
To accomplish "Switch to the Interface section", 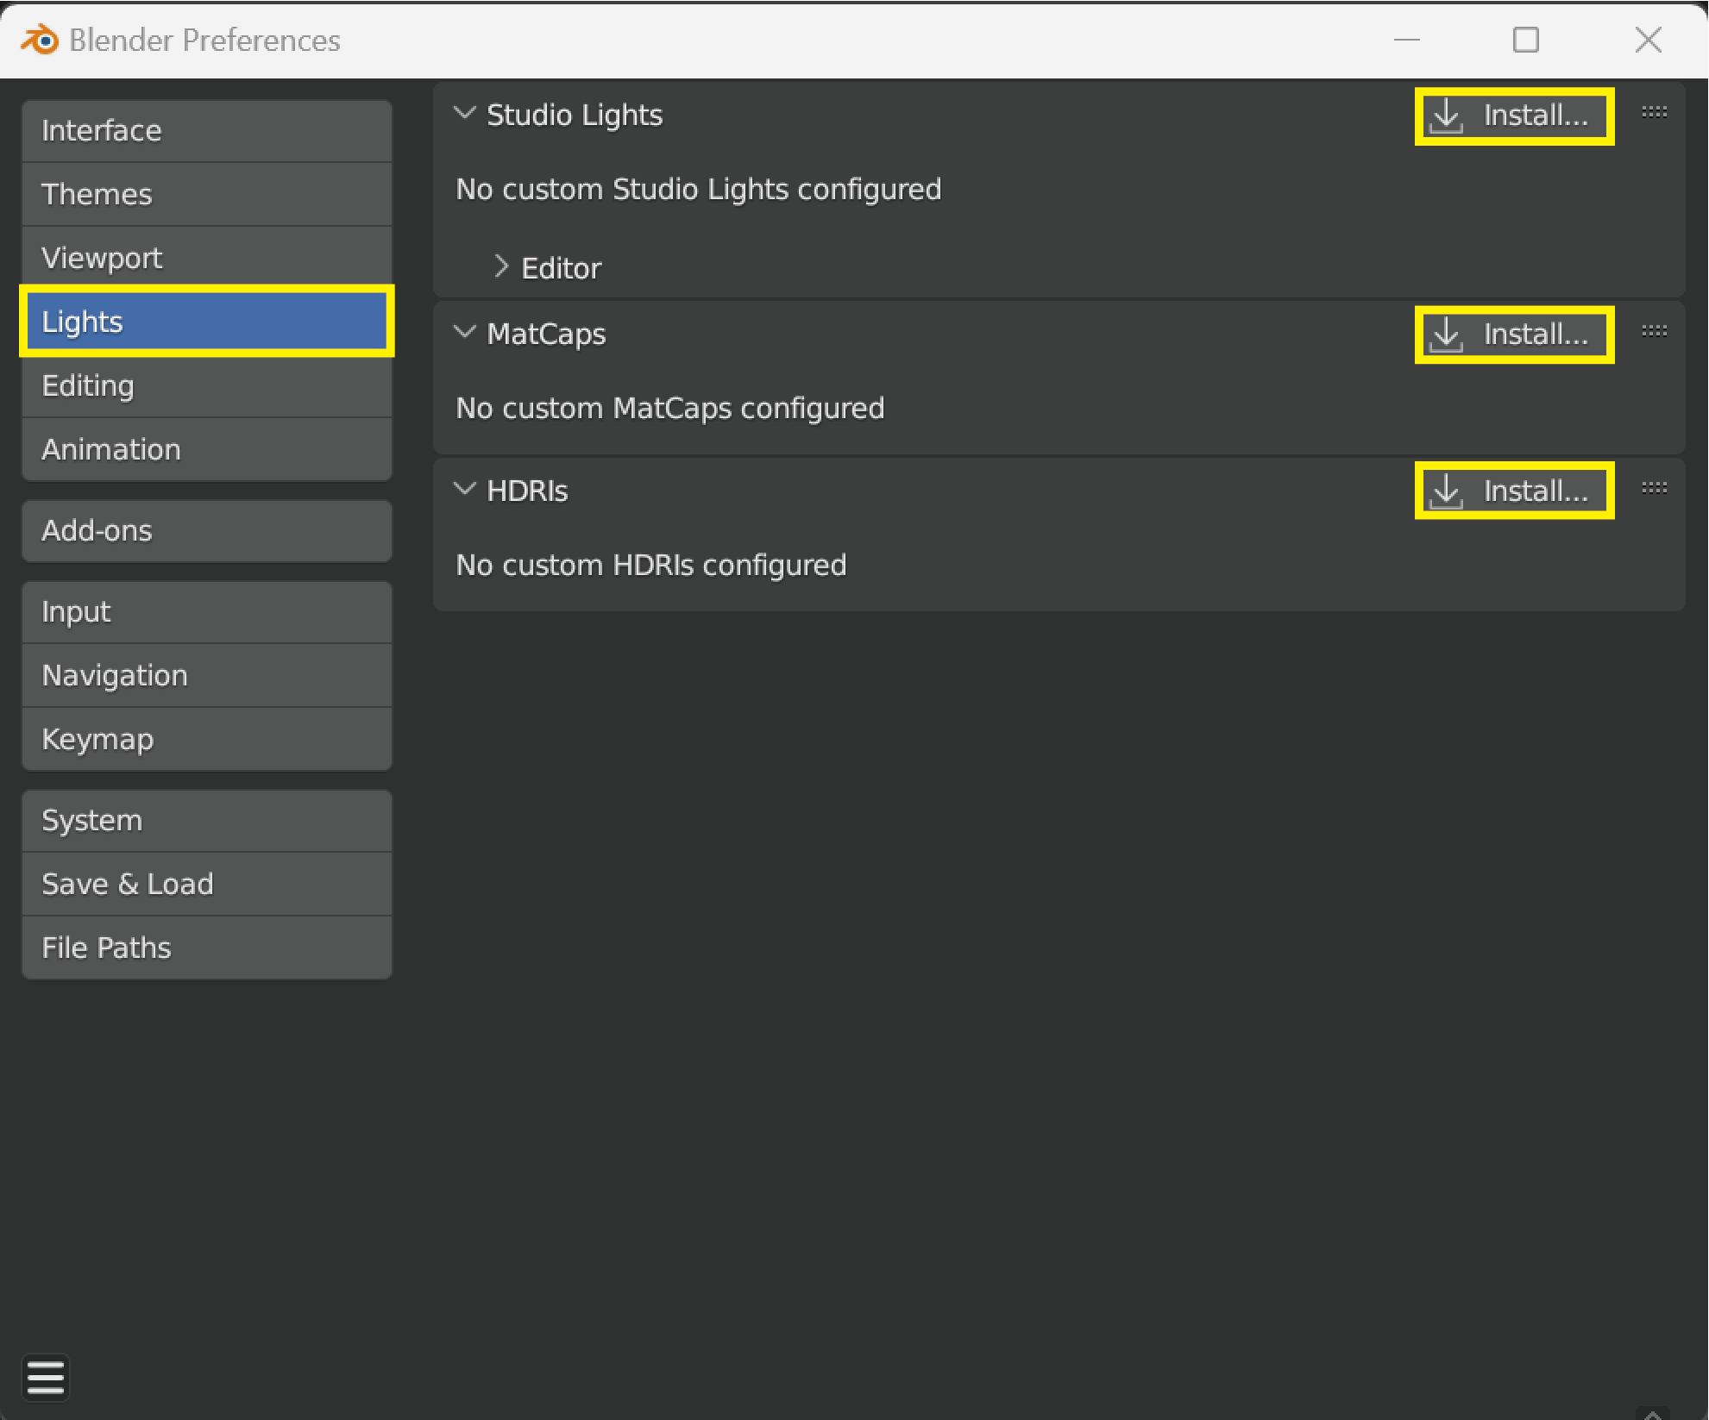I will pos(206,130).
